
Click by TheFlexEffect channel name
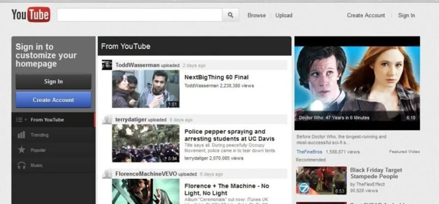pyautogui.click(x=367, y=184)
